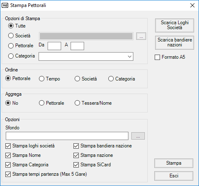Disable Stampa tempi partenza option
Viewport: 199px width, 186px height.
tap(8, 174)
